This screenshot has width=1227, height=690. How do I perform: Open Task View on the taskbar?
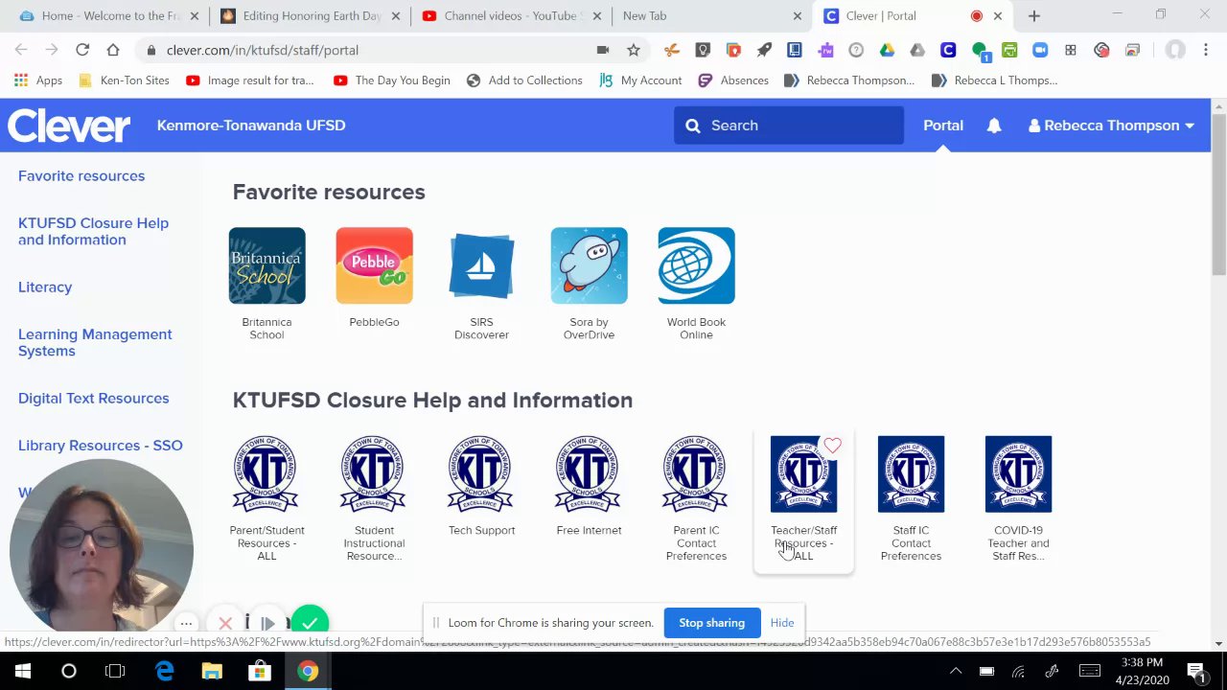coord(115,671)
